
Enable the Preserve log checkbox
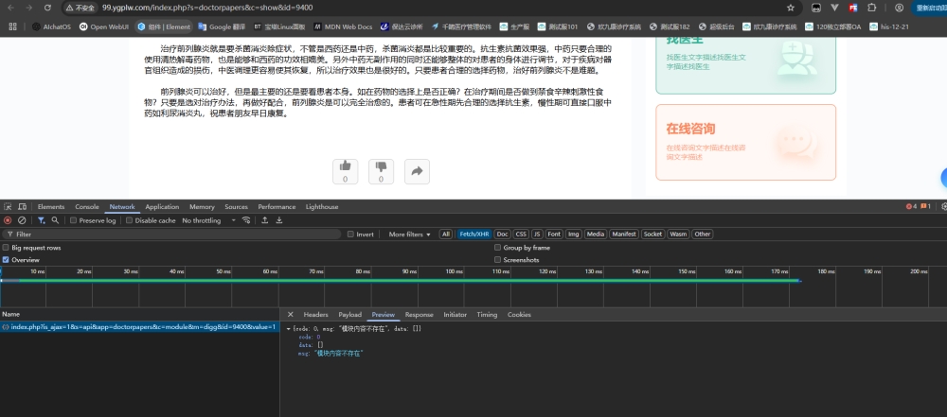coord(74,220)
